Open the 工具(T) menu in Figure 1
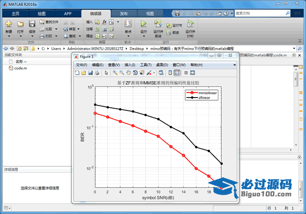306x214 pixels. (146, 65)
